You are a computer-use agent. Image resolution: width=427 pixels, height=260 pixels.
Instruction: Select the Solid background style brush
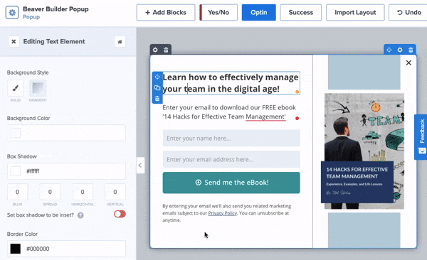point(16,88)
